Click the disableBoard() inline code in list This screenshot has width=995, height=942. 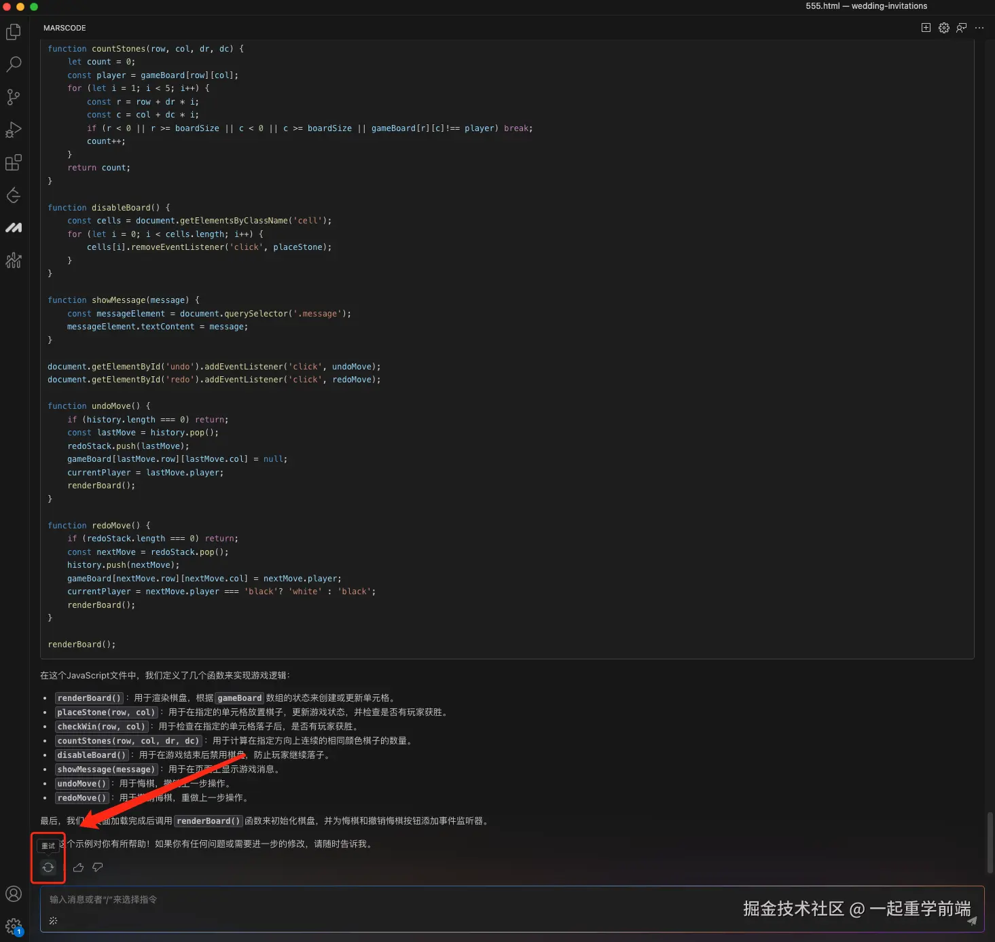[x=92, y=755]
